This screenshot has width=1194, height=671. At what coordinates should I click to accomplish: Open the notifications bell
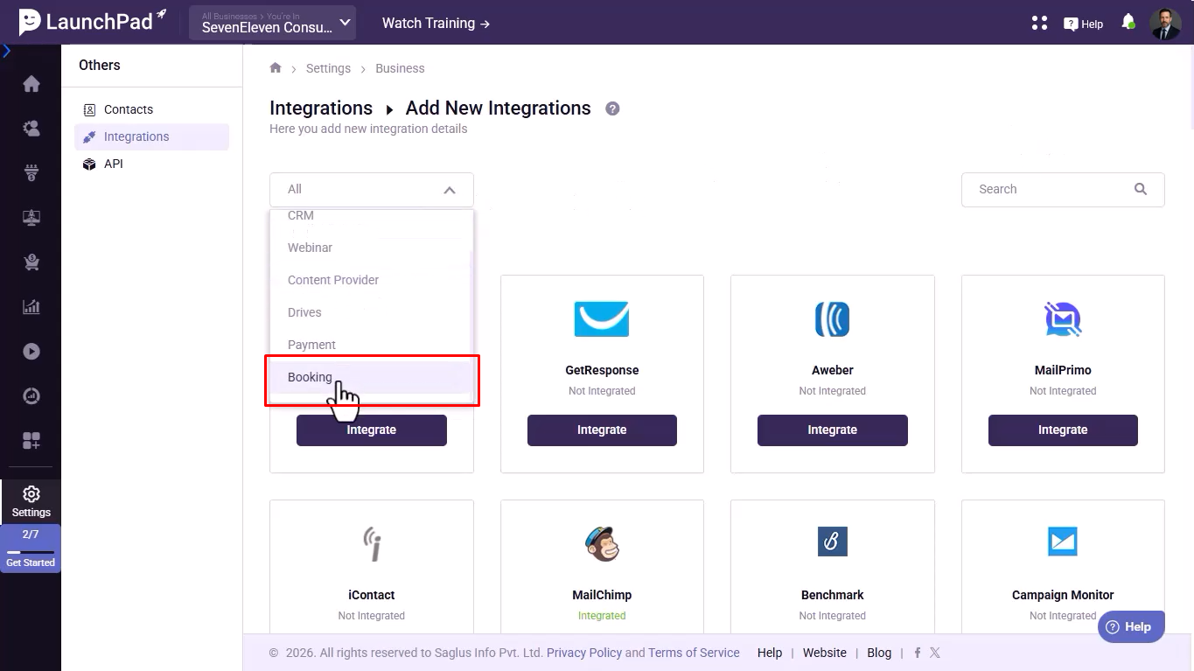(x=1128, y=22)
